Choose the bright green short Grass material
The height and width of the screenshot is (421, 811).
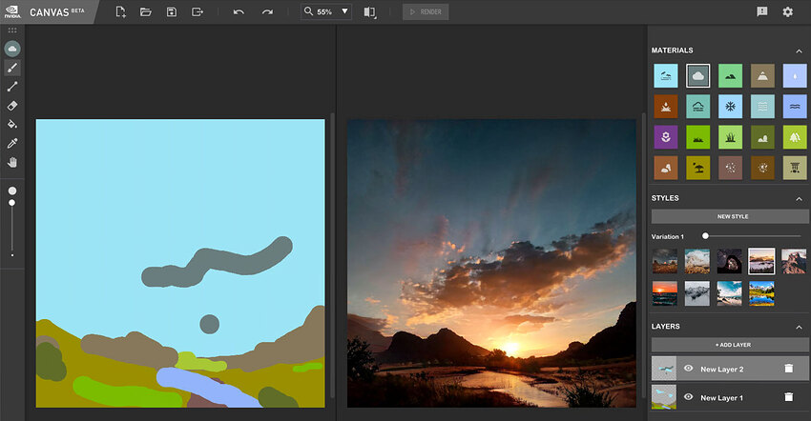click(697, 137)
